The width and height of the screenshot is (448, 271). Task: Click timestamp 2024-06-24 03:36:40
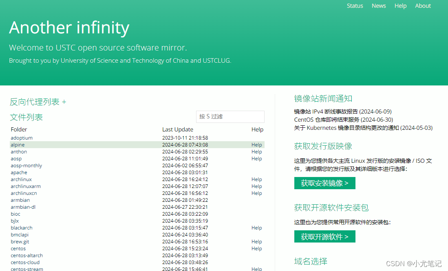click(x=185, y=235)
